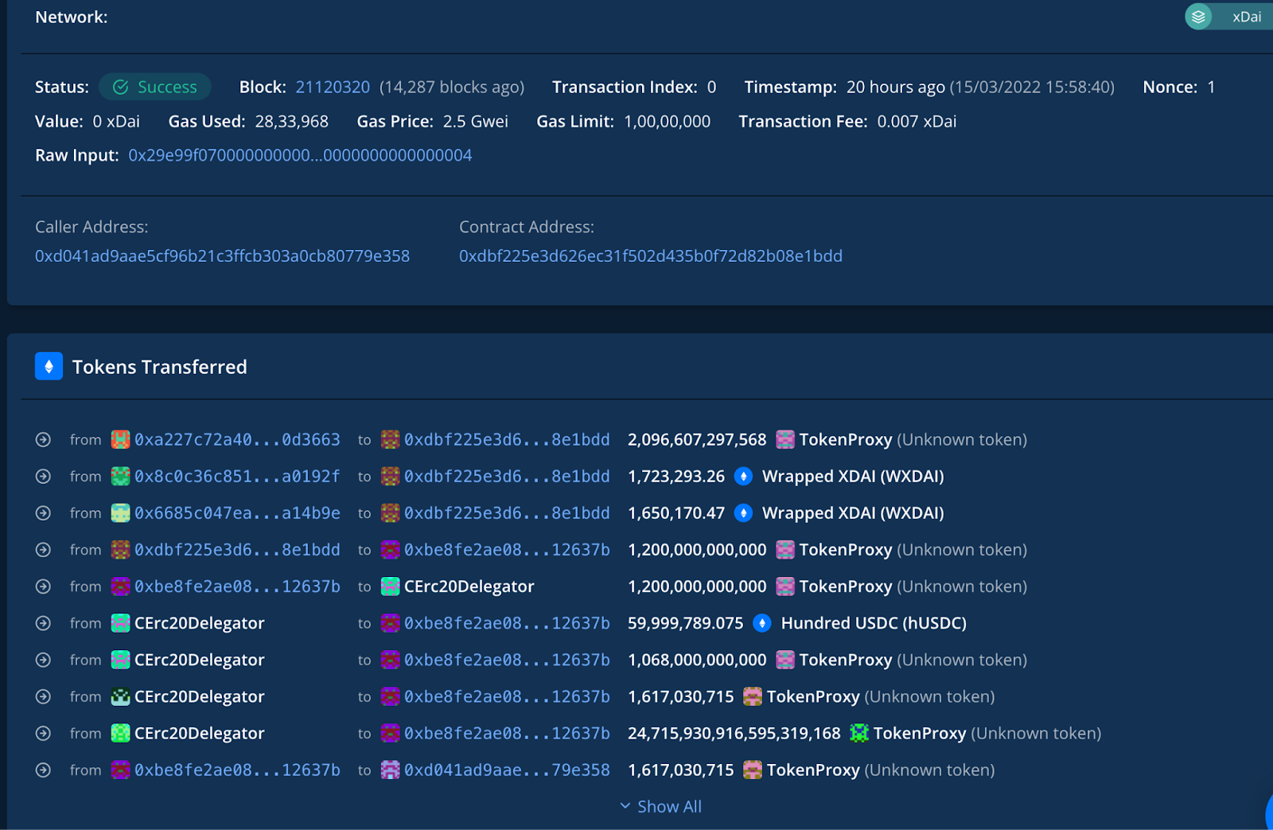
Task: Select gas used value 28,33,968
Action: pos(292,121)
